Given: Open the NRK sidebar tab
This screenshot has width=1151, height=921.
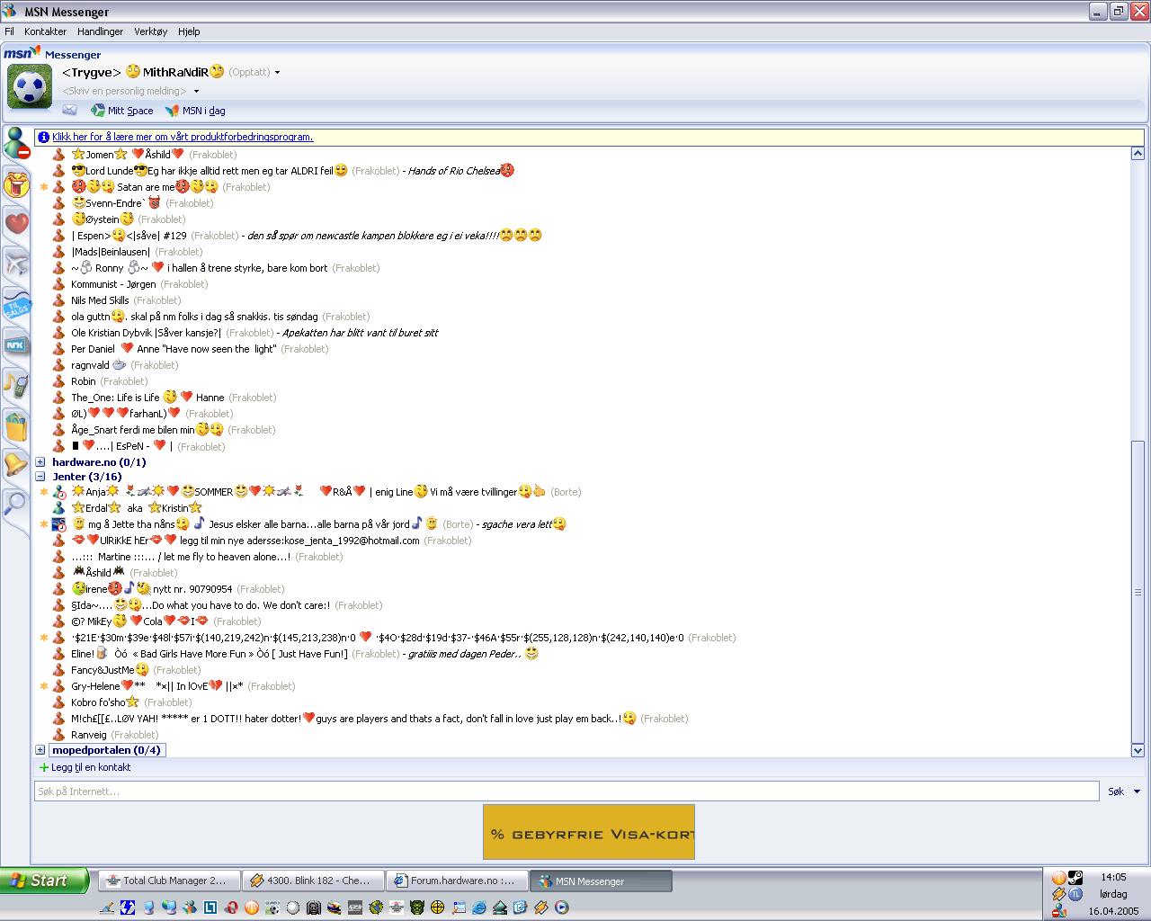Looking at the screenshot, I should point(16,344).
